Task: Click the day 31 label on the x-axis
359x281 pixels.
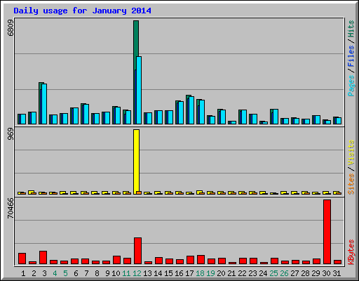Action: (x=337, y=273)
